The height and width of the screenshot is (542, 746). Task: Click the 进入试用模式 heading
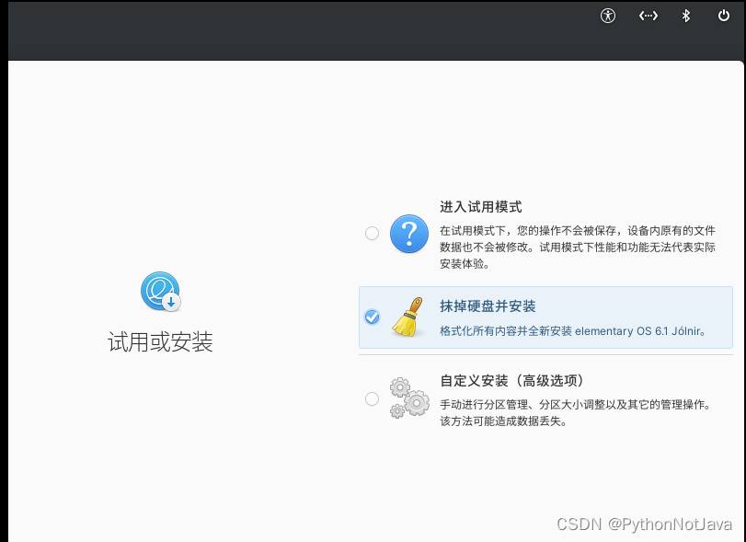tap(480, 207)
